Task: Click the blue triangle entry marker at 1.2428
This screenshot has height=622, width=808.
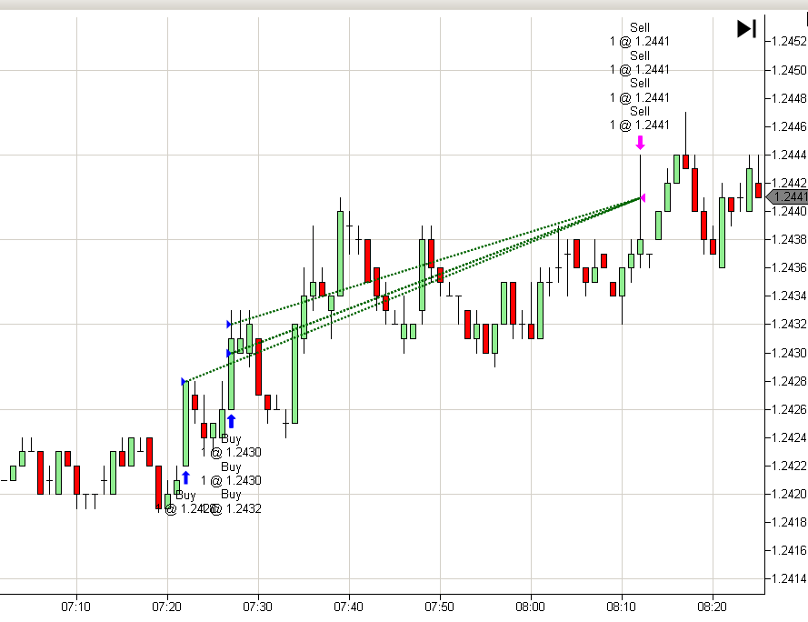Action: (x=184, y=382)
